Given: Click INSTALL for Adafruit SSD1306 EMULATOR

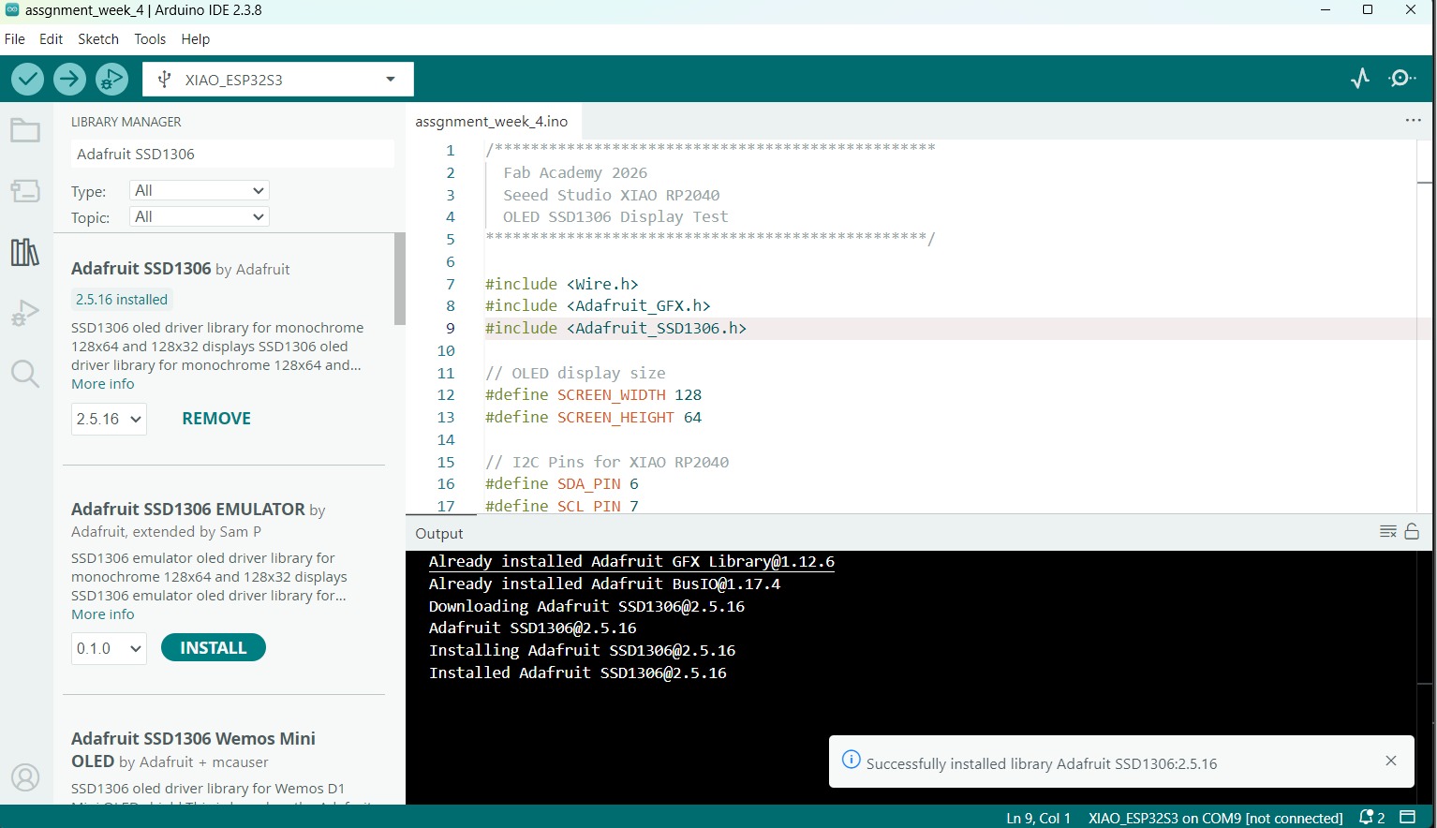Looking at the screenshot, I should tap(214, 648).
